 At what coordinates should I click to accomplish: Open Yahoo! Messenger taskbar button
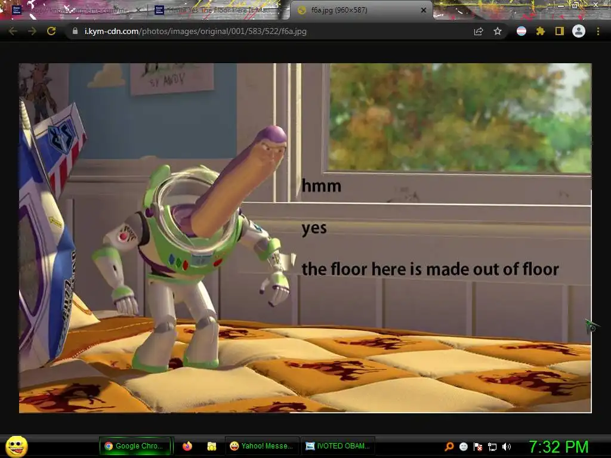(262, 446)
